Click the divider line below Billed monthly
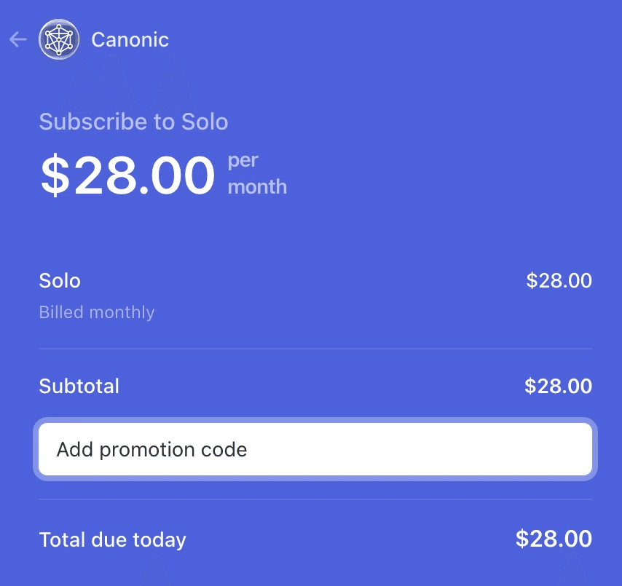622x586 pixels. click(315, 349)
